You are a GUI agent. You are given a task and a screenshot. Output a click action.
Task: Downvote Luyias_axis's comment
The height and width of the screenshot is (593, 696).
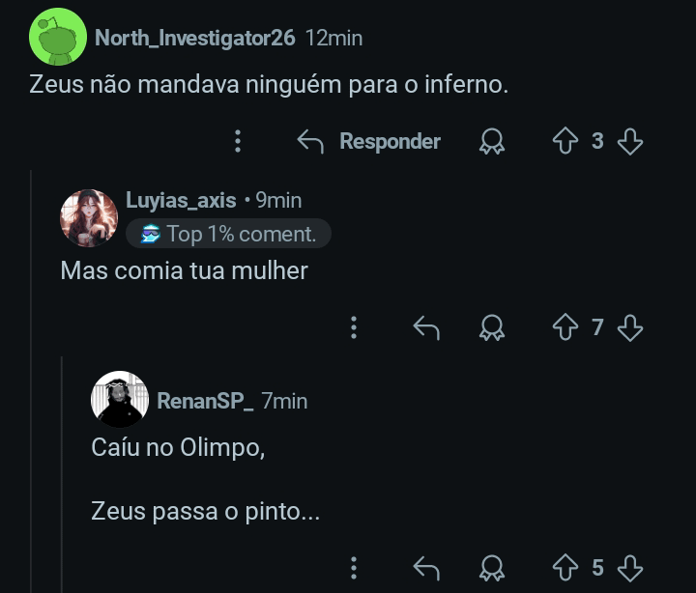(x=630, y=328)
